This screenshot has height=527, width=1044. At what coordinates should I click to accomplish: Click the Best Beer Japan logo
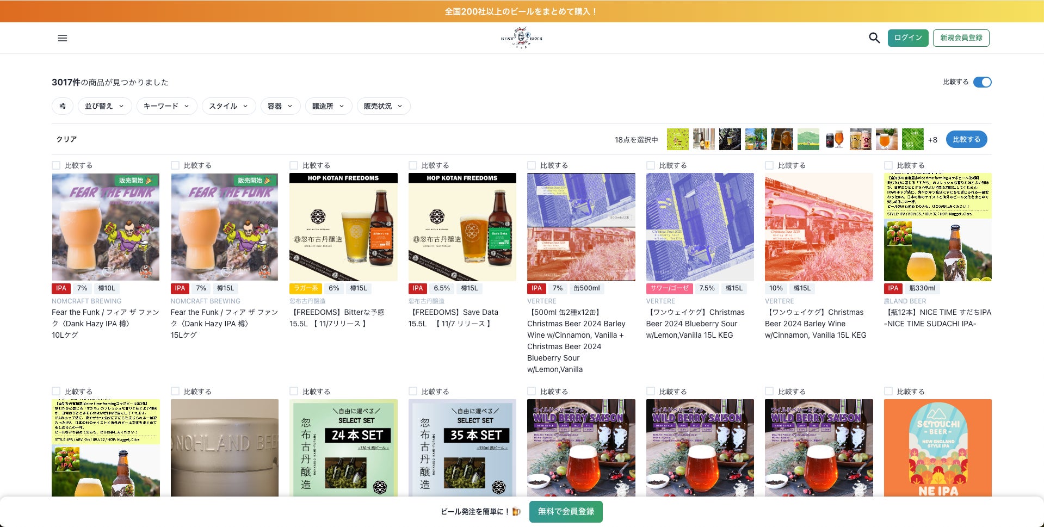tap(522, 38)
